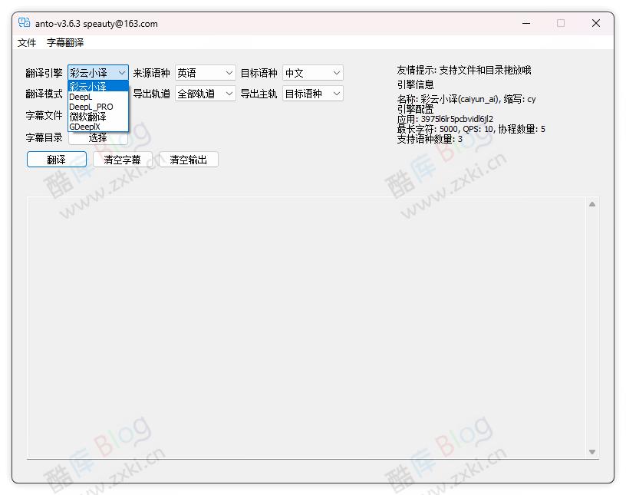Click the output panel scrollbar down arrow
The height and width of the screenshot is (495, 626).
point(591,452)
